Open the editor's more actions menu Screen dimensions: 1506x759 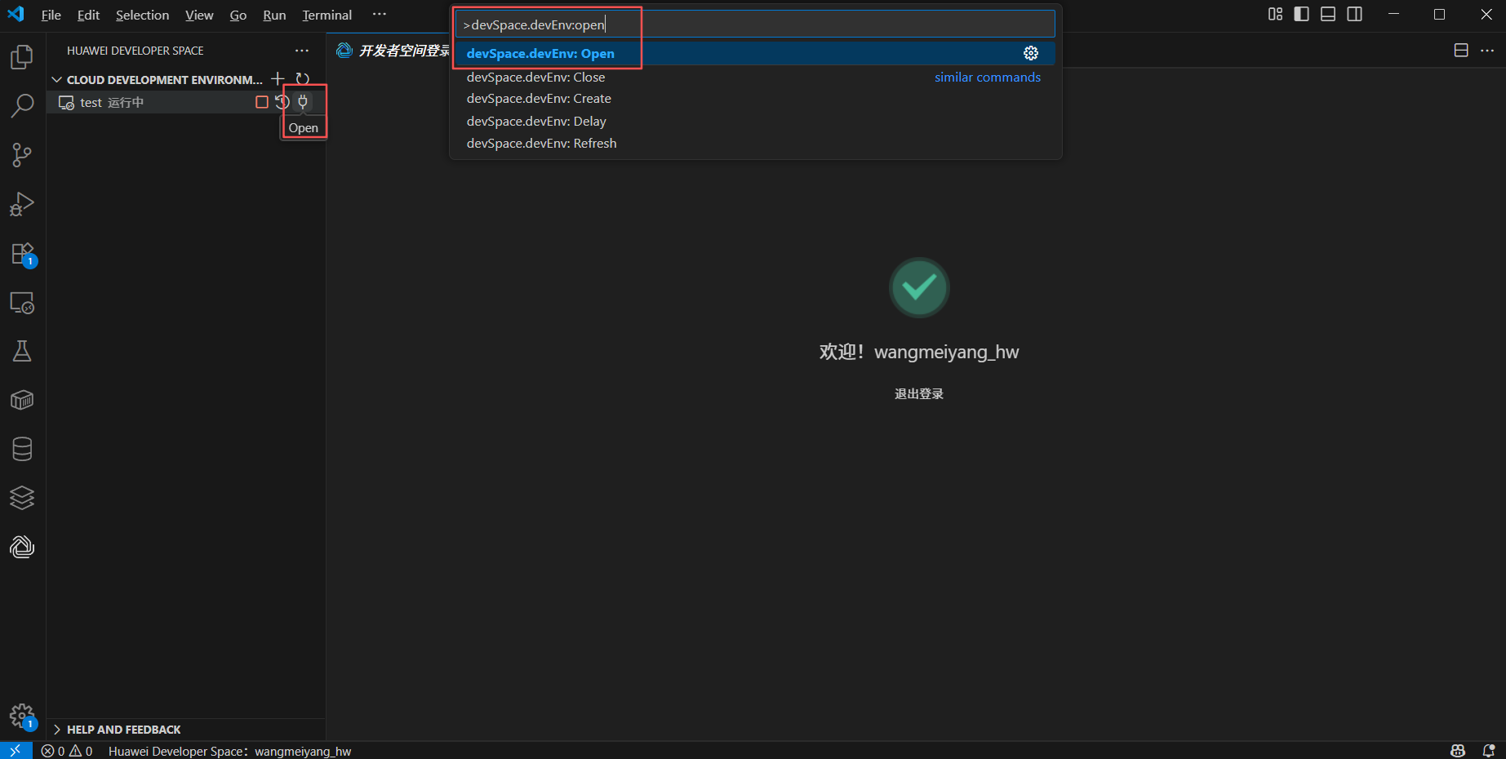(1487, 51)
